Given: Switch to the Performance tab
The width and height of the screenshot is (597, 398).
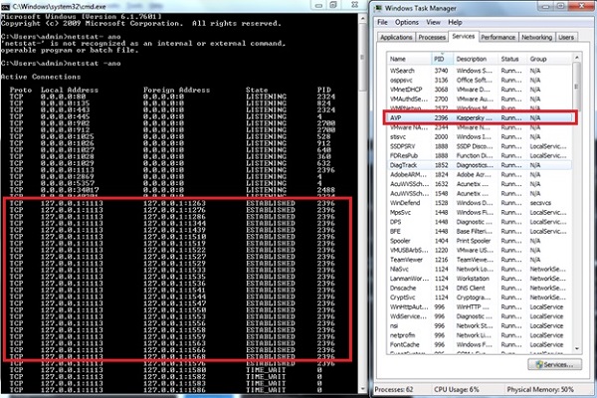Looking at the screenshot, I should [498, 37].
